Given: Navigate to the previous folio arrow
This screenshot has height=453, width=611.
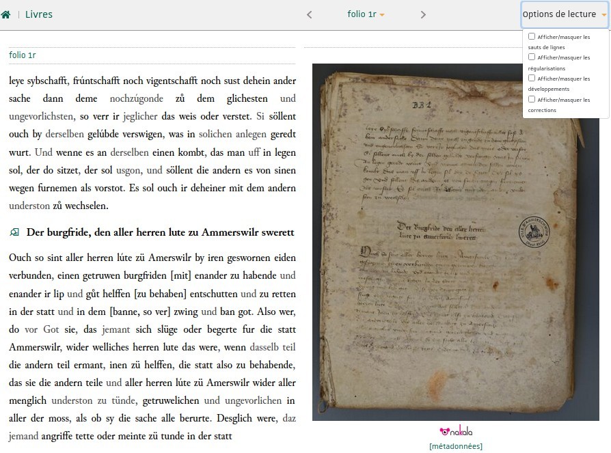Looking at the screenshot, I should [x=310, y=15].
